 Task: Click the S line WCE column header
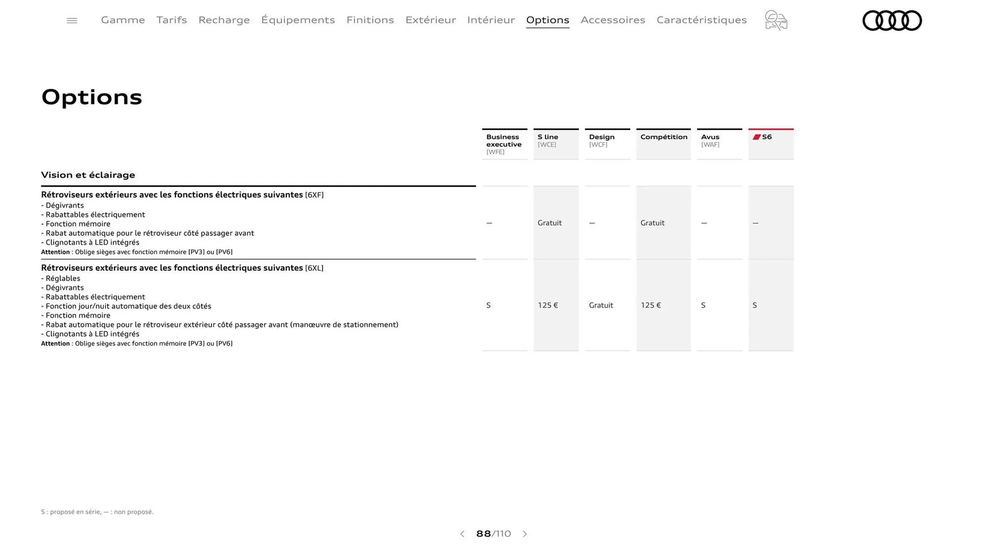tap(556, 141)
